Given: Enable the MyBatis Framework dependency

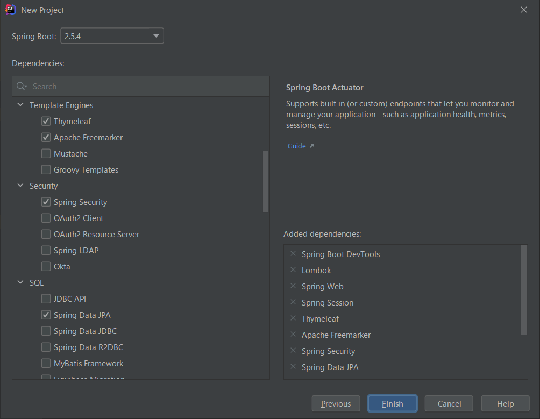Looking at the screenshot, I should click(x=46, y=363).
